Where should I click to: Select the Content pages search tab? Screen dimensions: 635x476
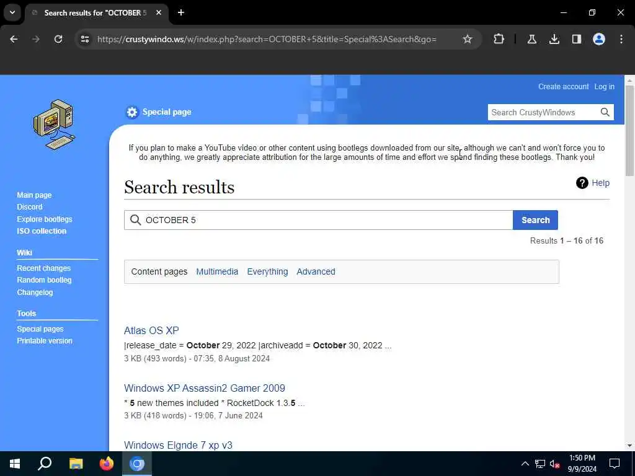159,271
